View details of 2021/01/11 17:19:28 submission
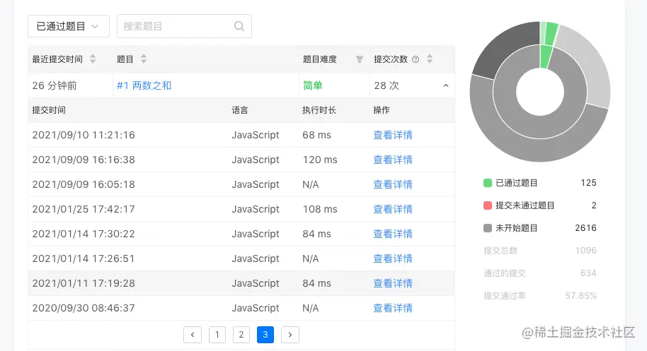Viewport: 647px width, 351px height. pos(393,283)
